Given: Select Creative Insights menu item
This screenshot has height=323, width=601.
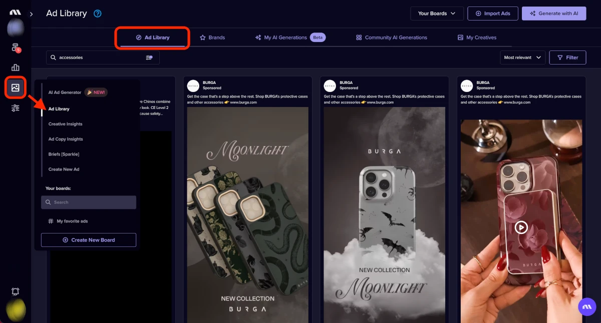Looking at the screenshot, I should coord(66,124).
